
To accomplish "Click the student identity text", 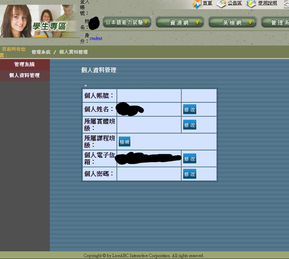I will pos(96,39).
